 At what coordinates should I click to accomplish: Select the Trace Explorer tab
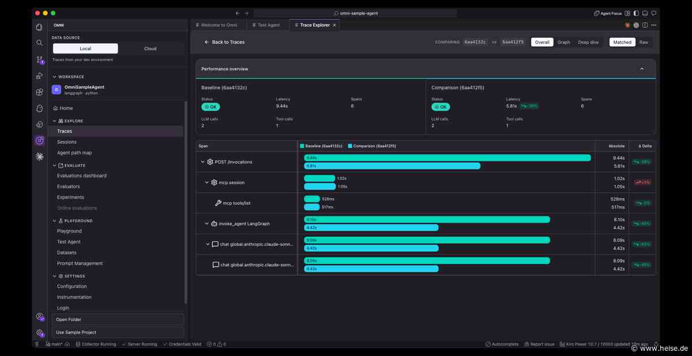pos(314,25)
